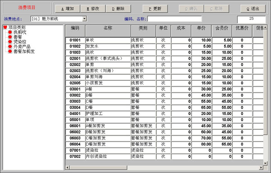Click the horizontal scrollbar thumb
This screenshot has width=271, height=173.
[98, 168]
